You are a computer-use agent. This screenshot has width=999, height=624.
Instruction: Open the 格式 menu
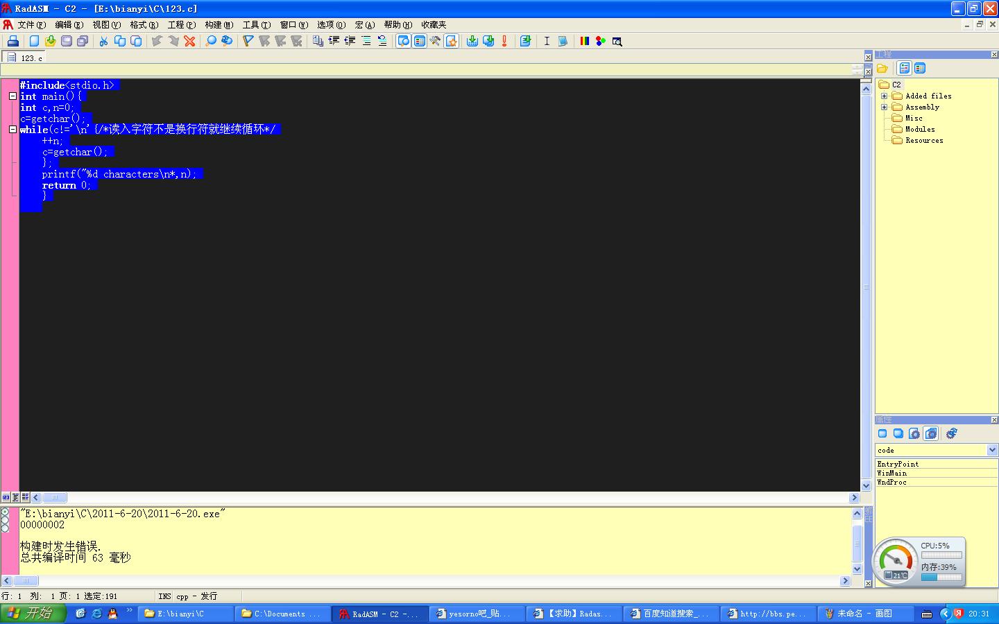[x=144, y=24]
